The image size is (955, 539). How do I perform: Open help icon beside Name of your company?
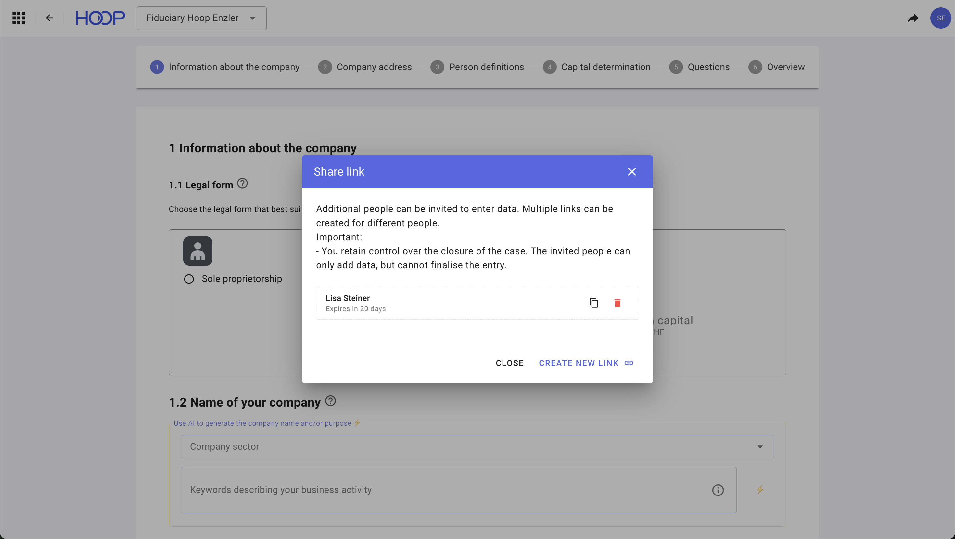tap(330, 401)
